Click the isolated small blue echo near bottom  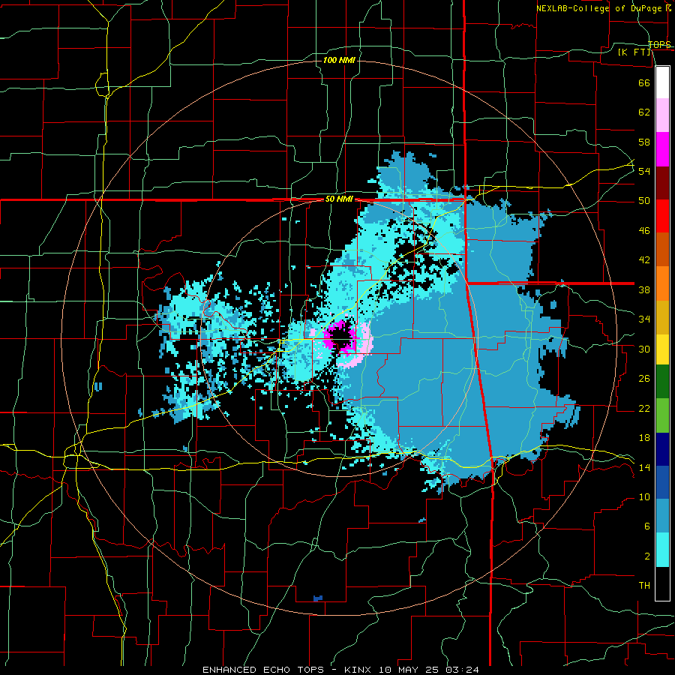point(318,598)
